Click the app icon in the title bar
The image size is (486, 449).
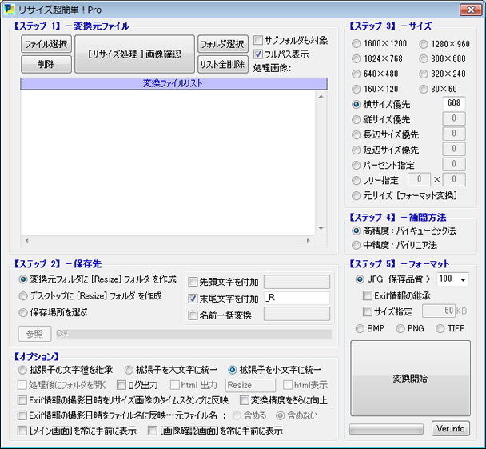10,9
